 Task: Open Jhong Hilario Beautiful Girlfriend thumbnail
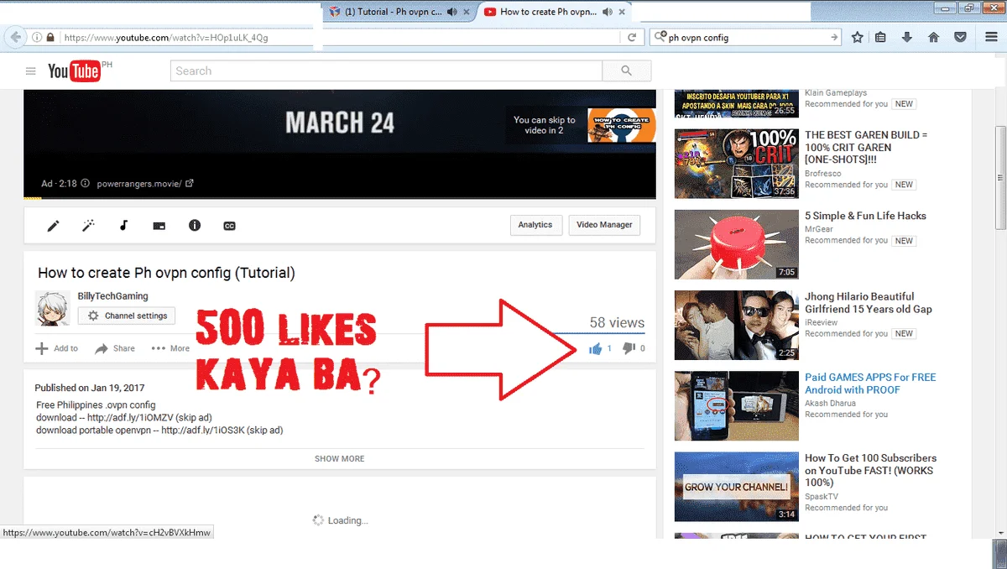pos(737,325)
